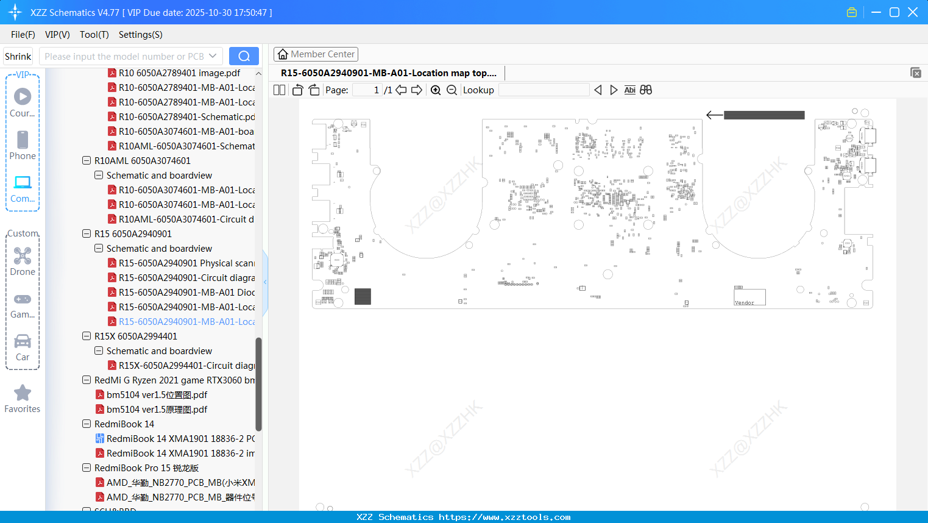Collapse the R15X 6050A2994401 node
This screenshot has width=928, height=523.
87,336
